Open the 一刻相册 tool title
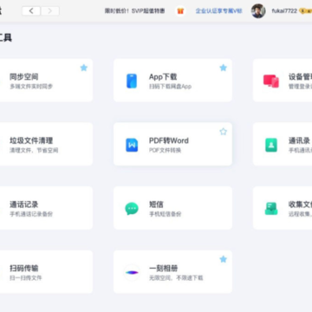Image resolution: width=312 pixels, height=312 pixels. [163, 269]
